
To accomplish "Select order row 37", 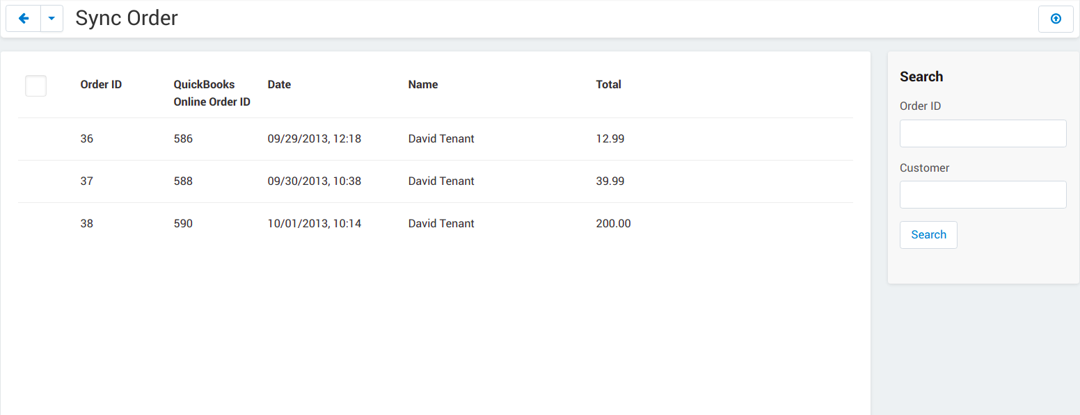I will [435, 181].
